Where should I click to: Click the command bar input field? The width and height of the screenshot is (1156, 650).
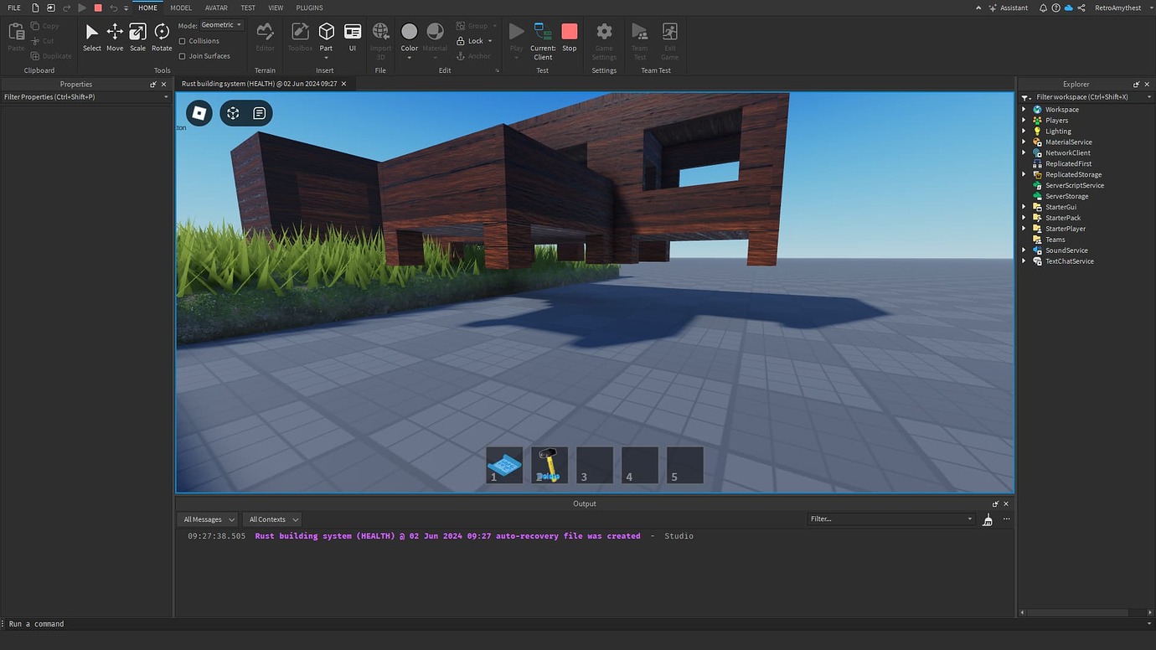[84, 623]
